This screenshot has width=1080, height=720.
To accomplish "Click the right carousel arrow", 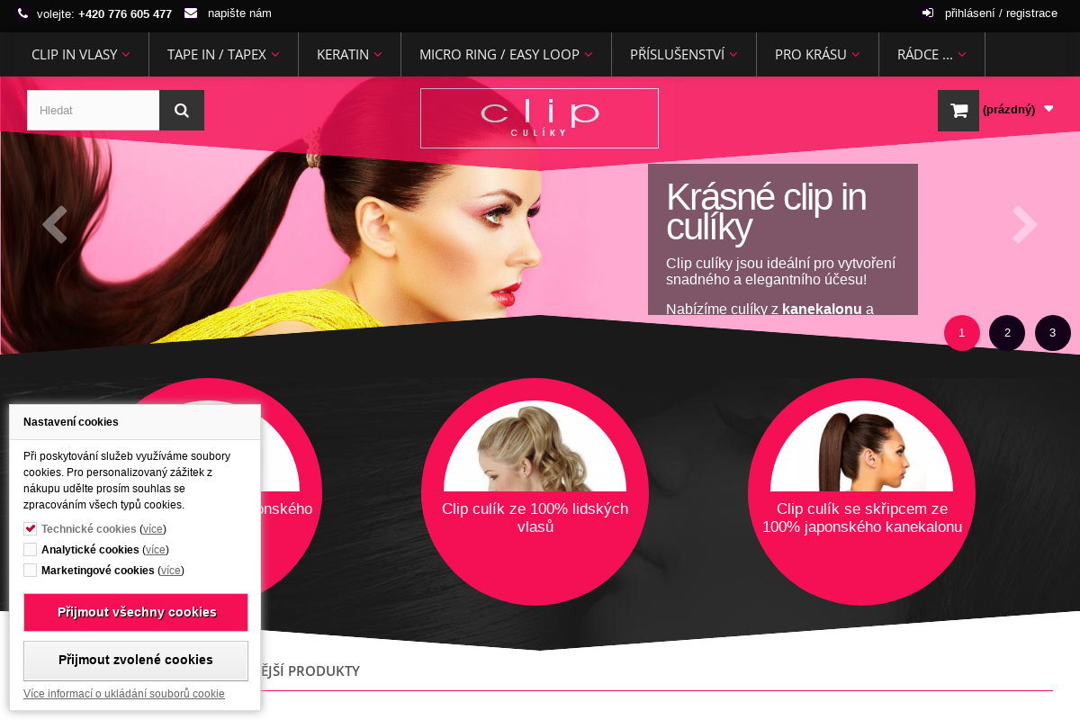I will tap(1024, 225).
